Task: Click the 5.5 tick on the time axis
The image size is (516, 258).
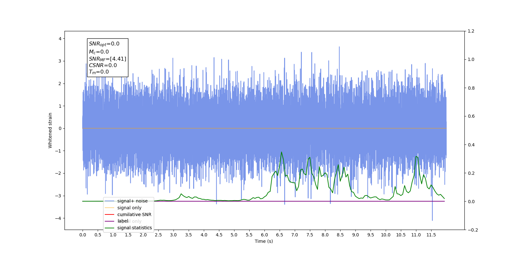Action: (x=249, y=235)
